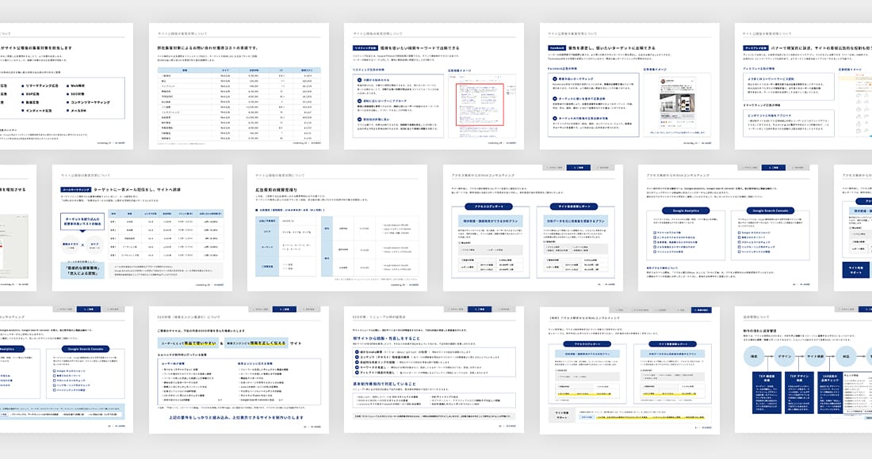Click the インディード広告 bullet text
Image resolution: width=872 pixels, height=459 pixels.
tap(38, 111)
